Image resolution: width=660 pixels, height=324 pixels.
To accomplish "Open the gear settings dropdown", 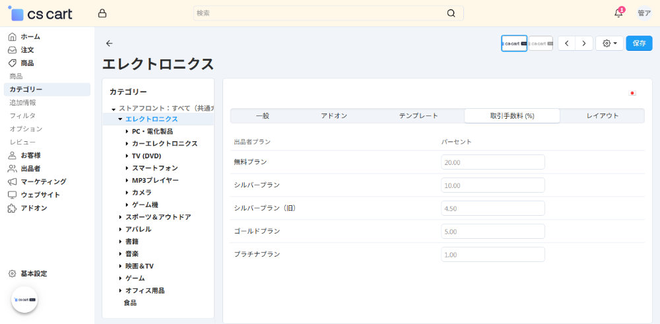I will [609, 44].
